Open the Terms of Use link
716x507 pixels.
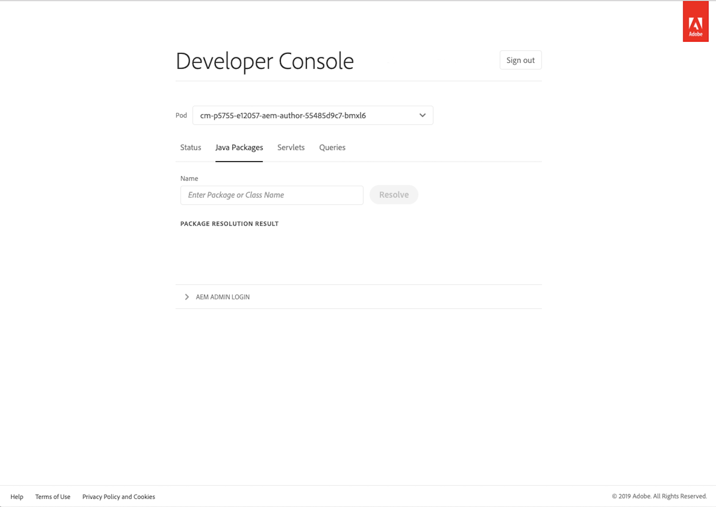(53, 496)
